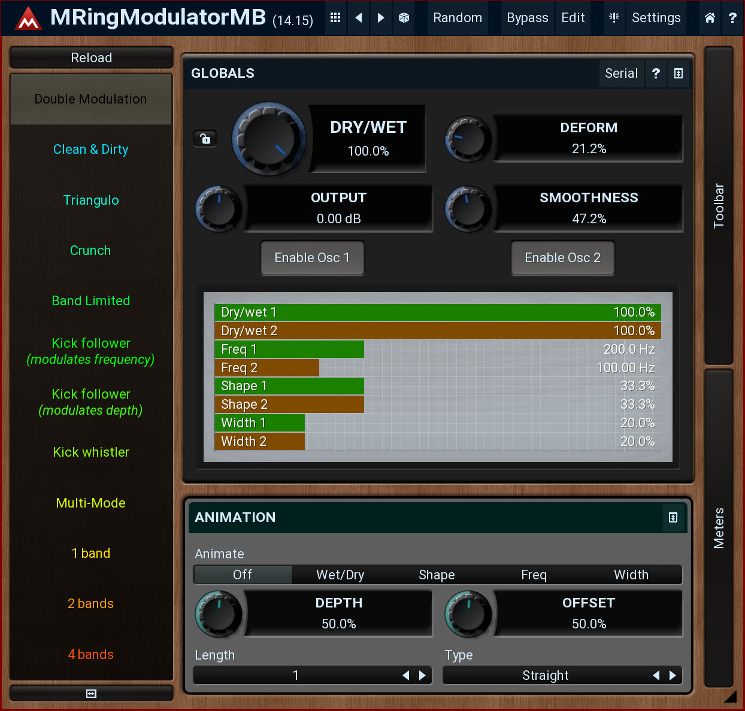The height and width of the screenshot is (711, 745).
Task: Select the Wet/Dry animate tab
Action: 340,575
